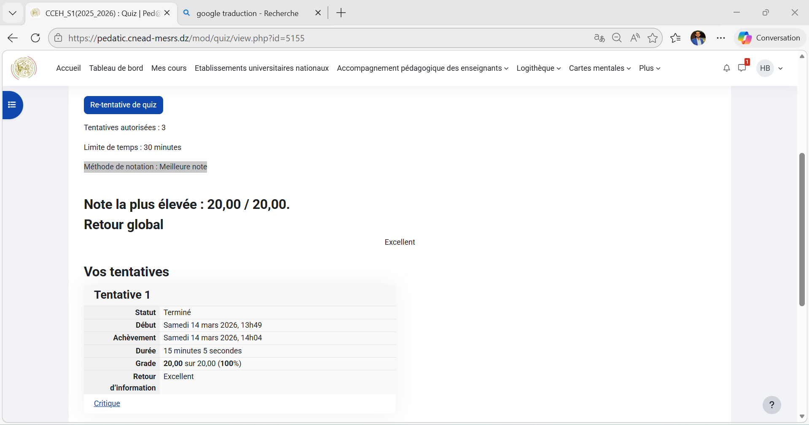This screenshot has height=425, width=809.
Task: Click the translate page icon
Action: (x=599, y=38)
